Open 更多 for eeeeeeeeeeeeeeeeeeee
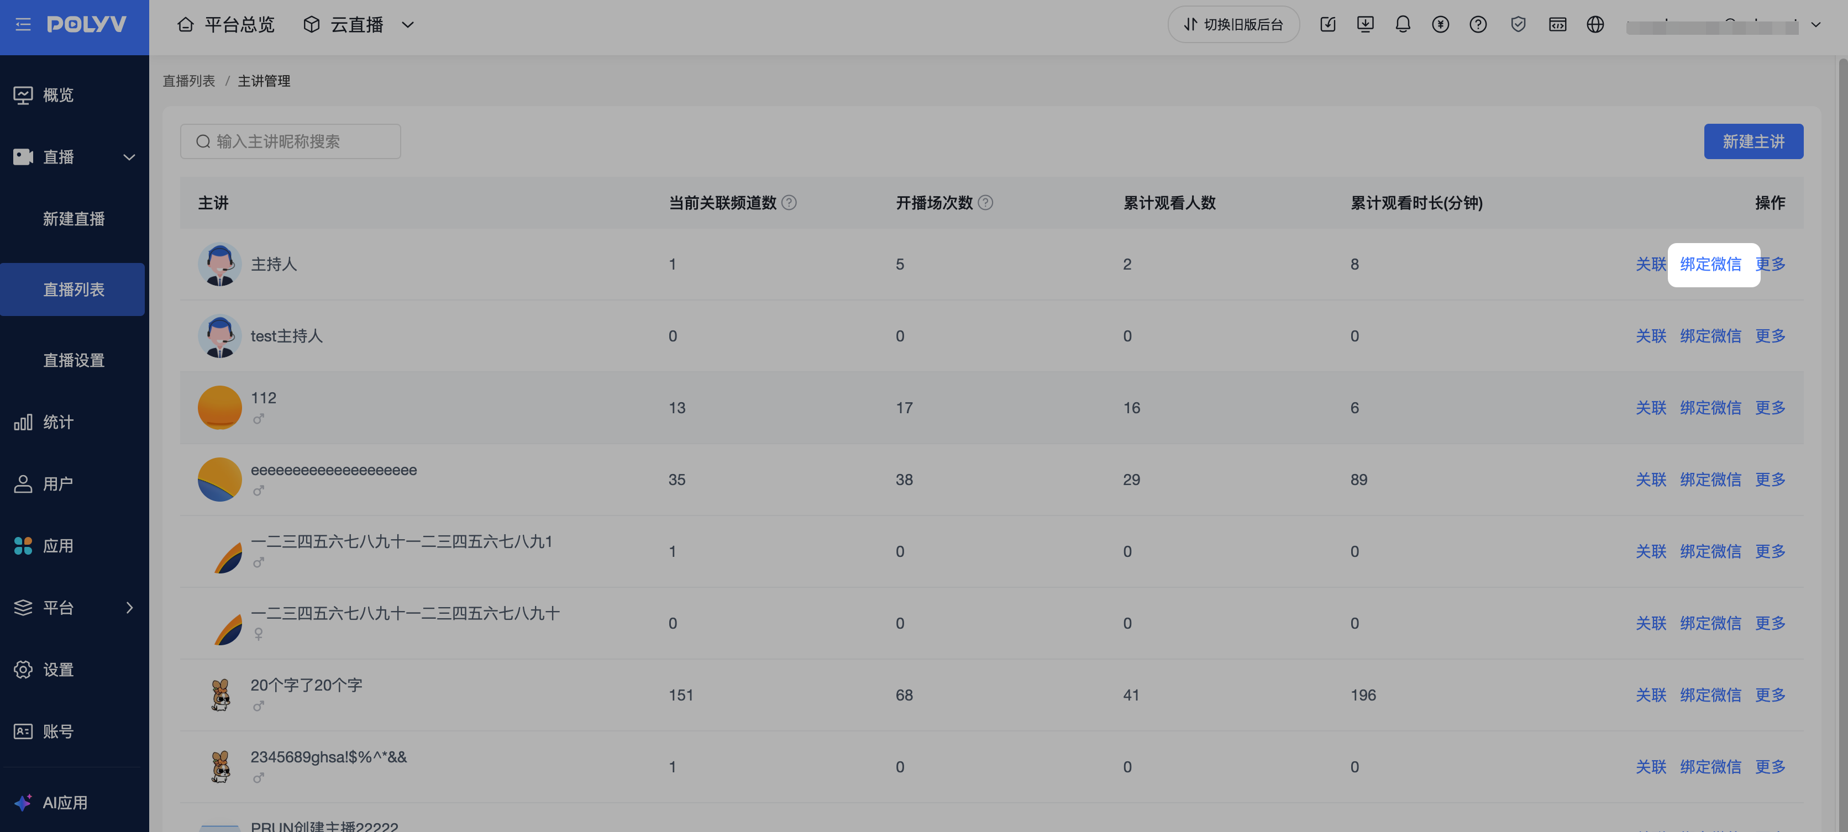Image resolution: width=1848 pixels, height=832 pixels. [1770, 480]
